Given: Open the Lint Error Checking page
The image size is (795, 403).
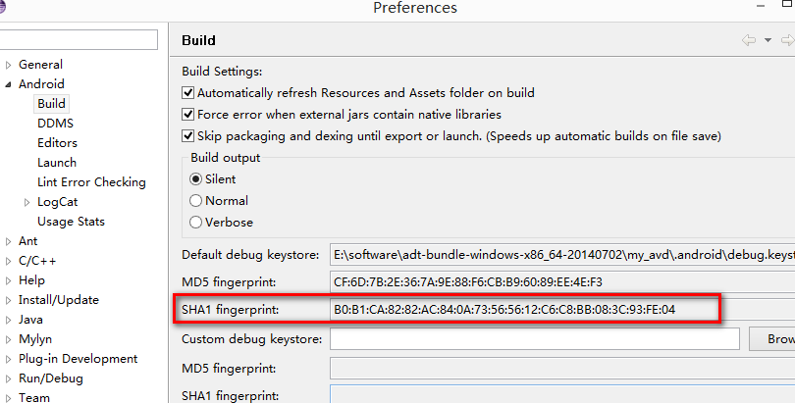Looking at the screenshot, I should pyautogui.click(x=91, y=182).
